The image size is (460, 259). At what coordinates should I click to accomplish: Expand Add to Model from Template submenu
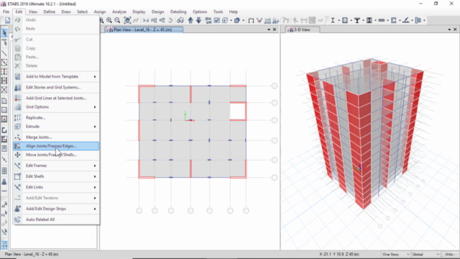coord(95,77)
